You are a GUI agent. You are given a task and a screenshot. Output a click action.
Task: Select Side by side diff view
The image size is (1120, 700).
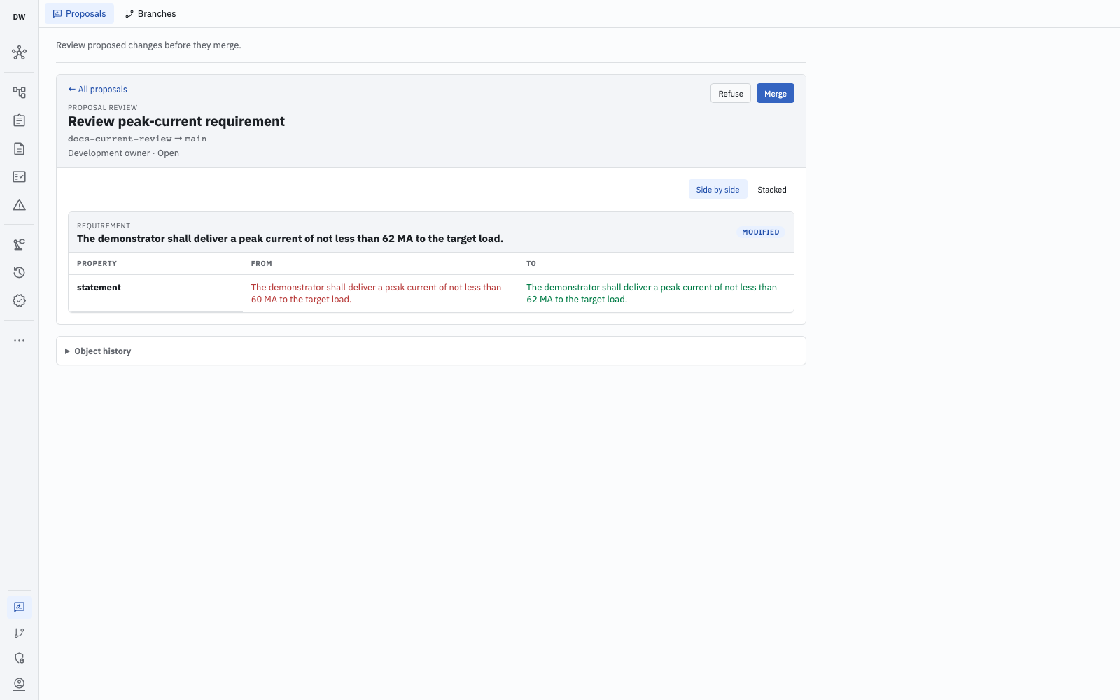717,190
